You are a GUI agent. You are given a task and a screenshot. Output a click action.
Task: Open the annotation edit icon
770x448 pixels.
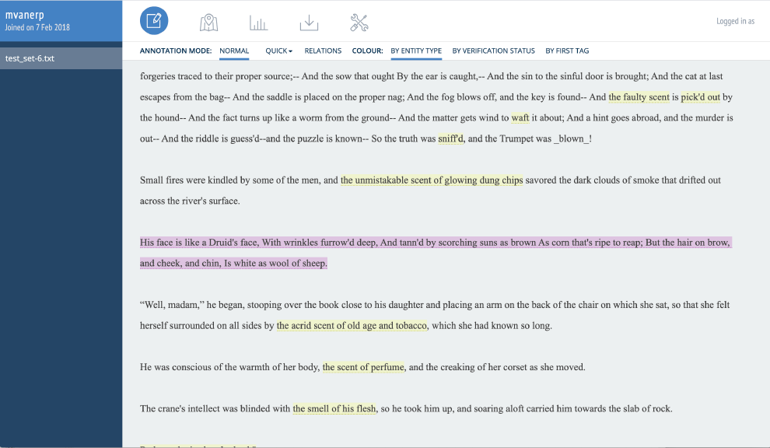coord(154,21)
